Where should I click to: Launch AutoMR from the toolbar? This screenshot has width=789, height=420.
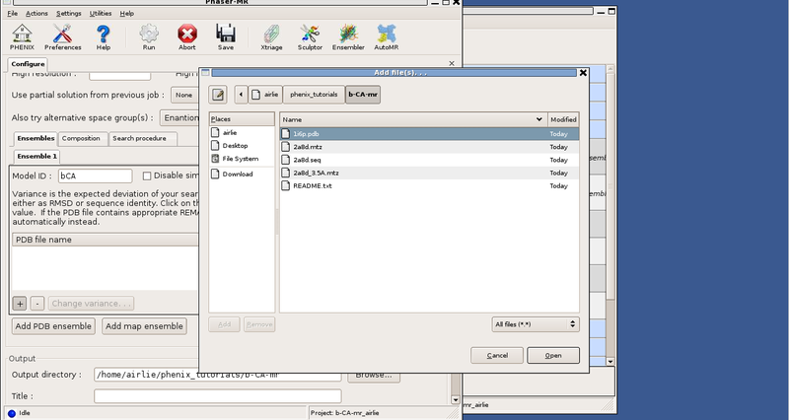(385, 36)
